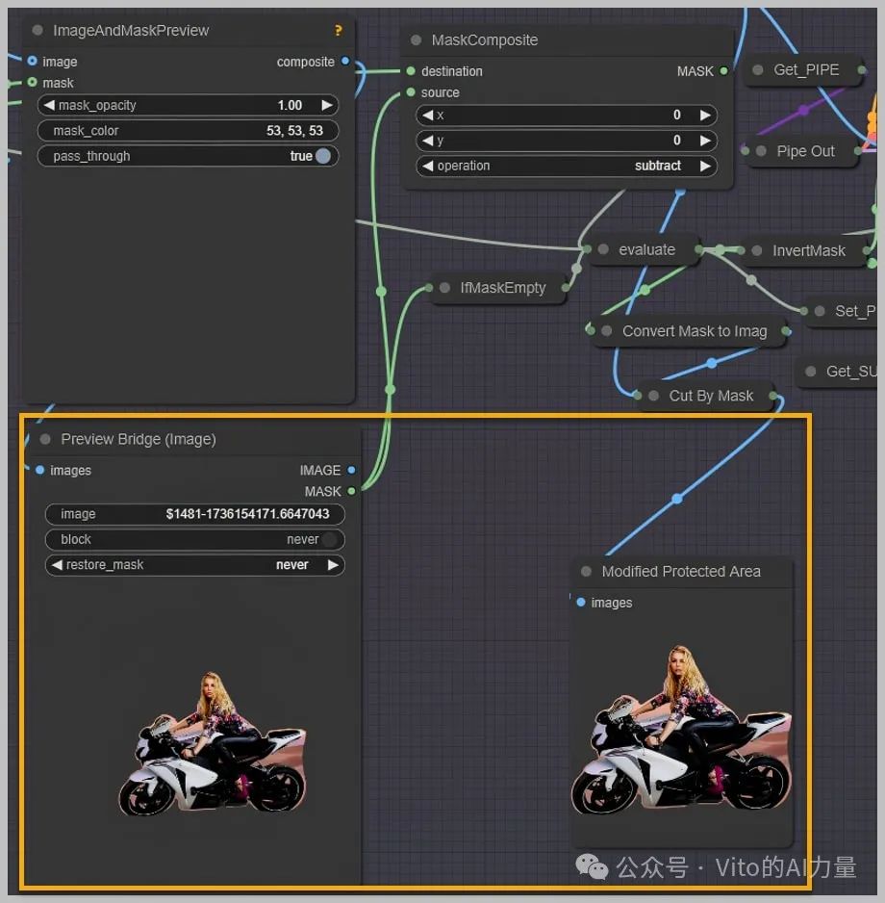This screenshot has height=903, width=885.
Task: Click the source input socket on MaskComposite
Action: (411, 92)
